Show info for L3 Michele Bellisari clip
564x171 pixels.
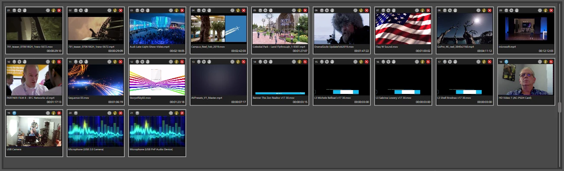tap(361, 62)
